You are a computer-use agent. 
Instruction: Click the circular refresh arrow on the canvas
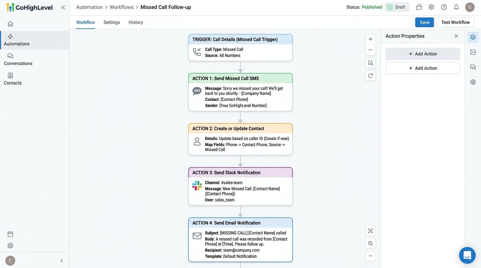[x=371, y=75]
